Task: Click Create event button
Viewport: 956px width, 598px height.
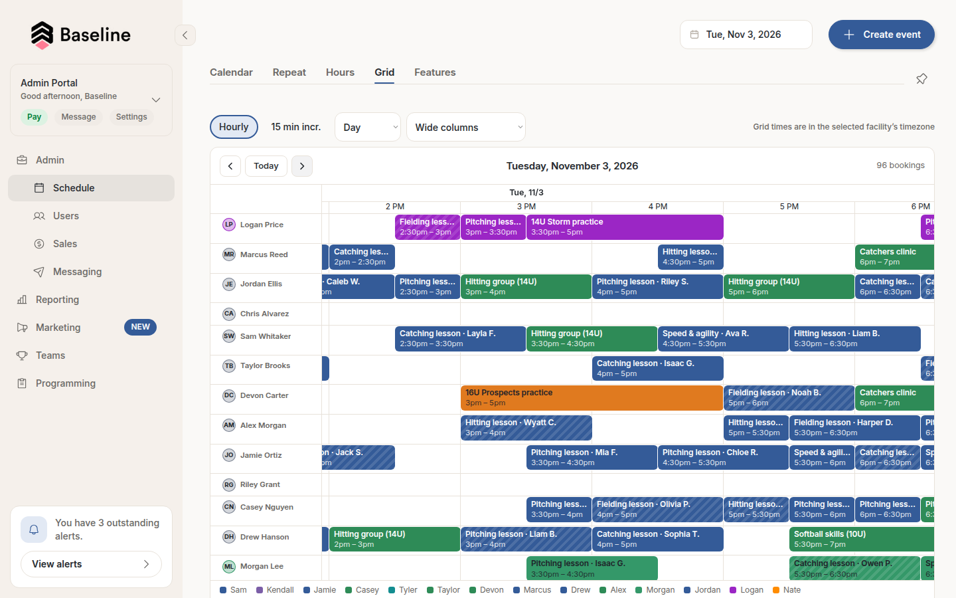Action: (x=882, y=35)
